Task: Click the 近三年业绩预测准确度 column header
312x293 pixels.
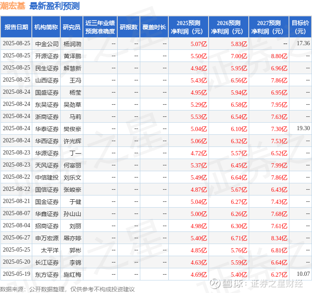Action: (100, 27)
